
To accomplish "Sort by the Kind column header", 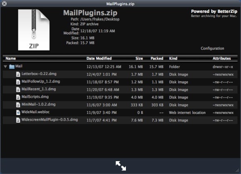I will 173,58.
